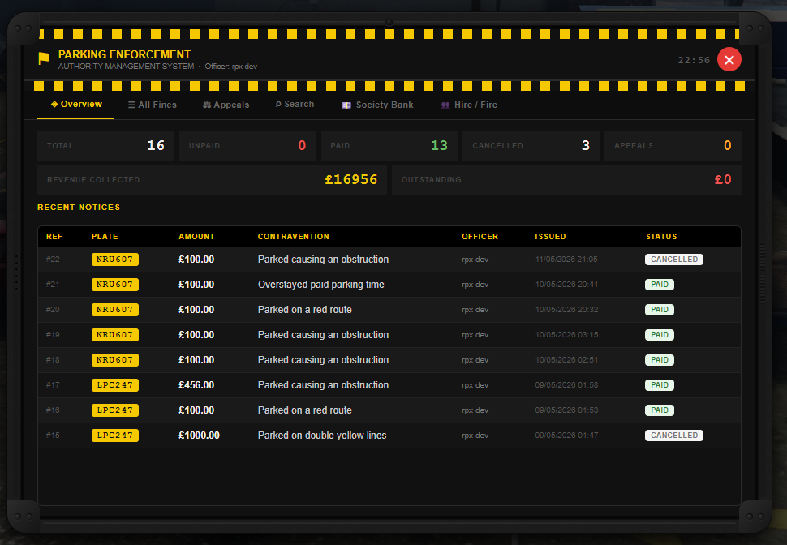This screenshot has width=787, height=545.
Task: Select the NRU607 plate on notice #22
Action: click(115, 260)
